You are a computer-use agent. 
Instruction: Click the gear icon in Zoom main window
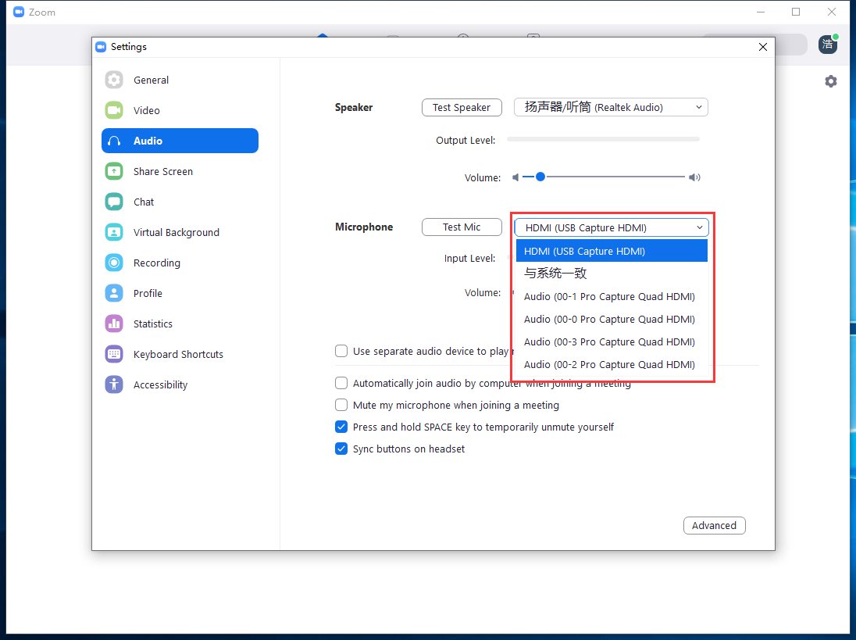coord(831,81)
